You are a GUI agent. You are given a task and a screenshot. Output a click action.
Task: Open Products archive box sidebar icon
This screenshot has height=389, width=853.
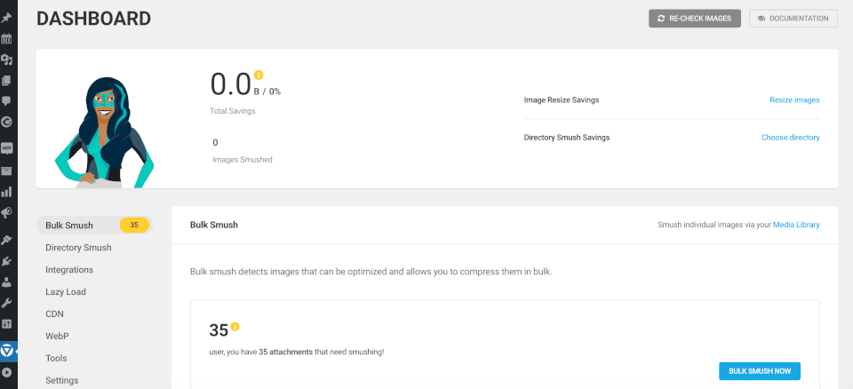coord(6,171)
